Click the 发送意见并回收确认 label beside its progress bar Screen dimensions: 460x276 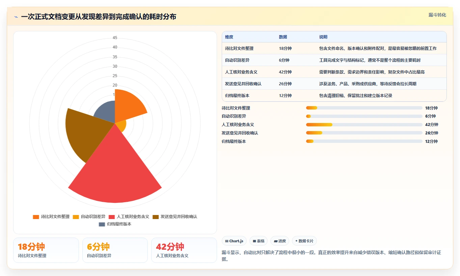click(240, 133)
